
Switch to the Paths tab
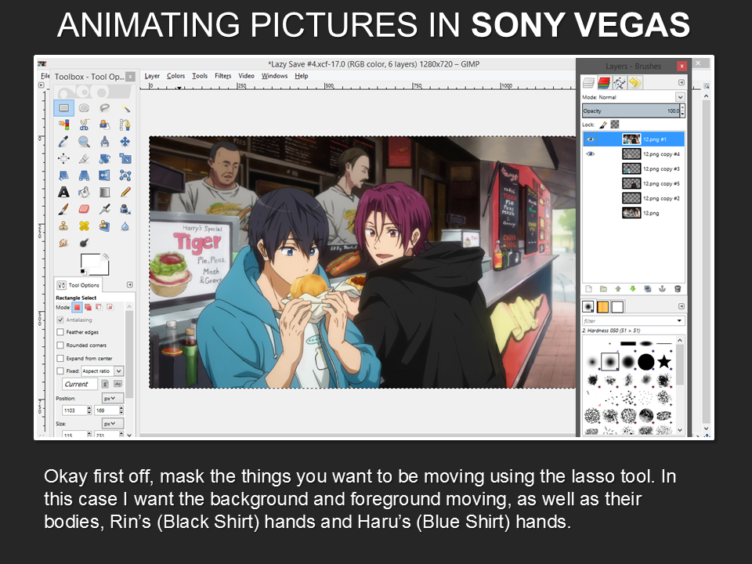(619, 83)
